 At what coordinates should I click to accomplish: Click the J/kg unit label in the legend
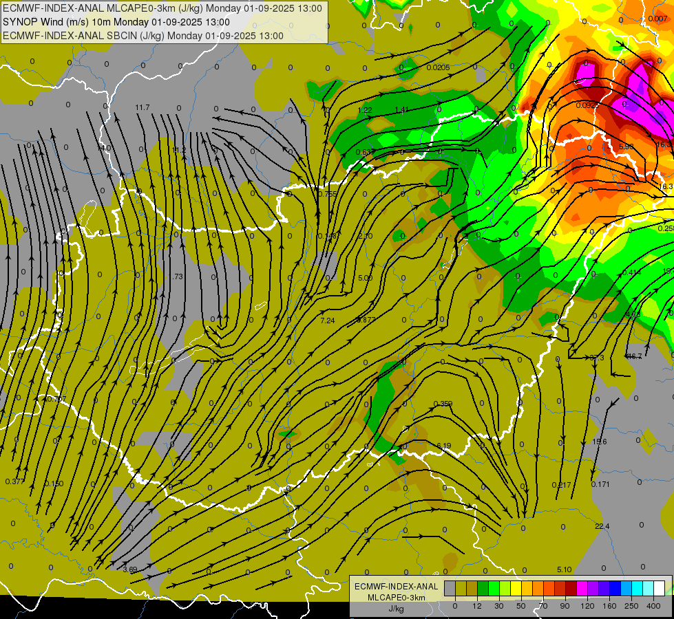pos(396,609)
